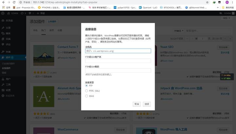236x134 pixels.
Task: Open the 安装插件 add plugins submenu
Action: tap(6, 68)
